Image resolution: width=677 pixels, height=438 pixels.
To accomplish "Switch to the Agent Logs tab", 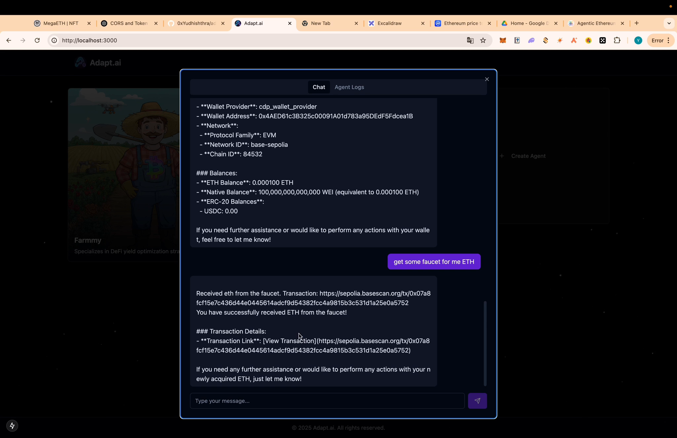I will (349, 87).
